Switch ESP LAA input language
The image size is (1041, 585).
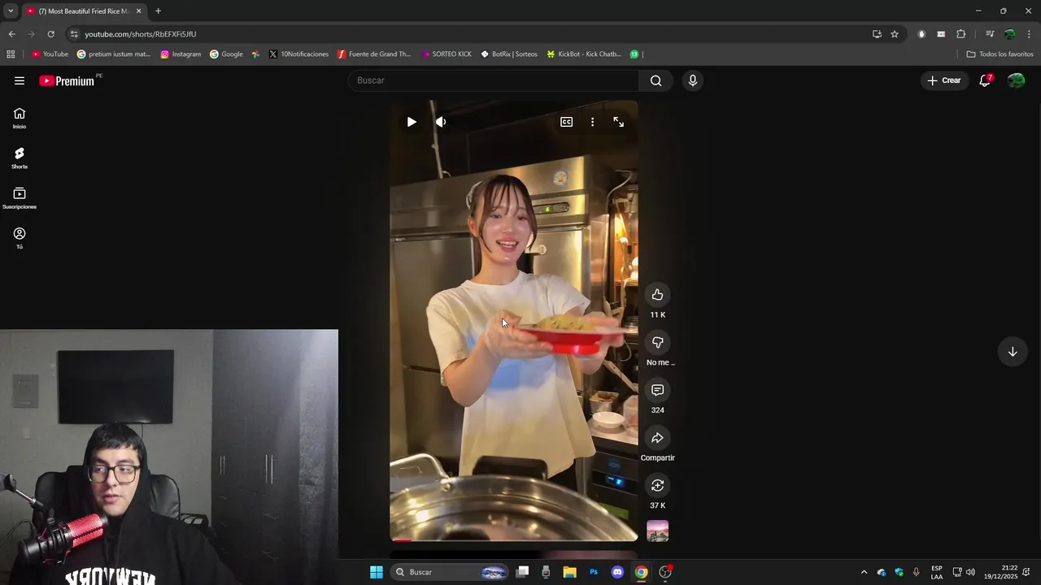(937, 572)
